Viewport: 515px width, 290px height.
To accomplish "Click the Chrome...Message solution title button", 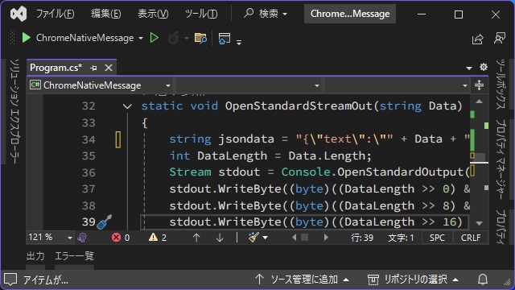I will tap(350, 14).
